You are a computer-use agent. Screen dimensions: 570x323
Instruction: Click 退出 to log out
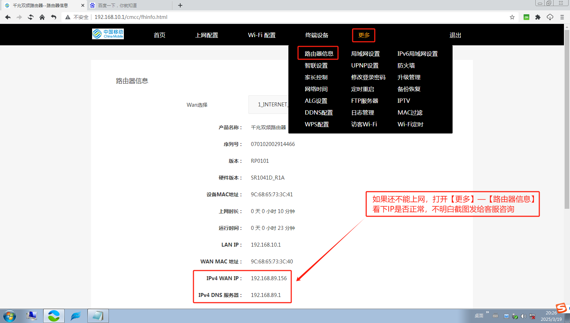pos(455,35)
